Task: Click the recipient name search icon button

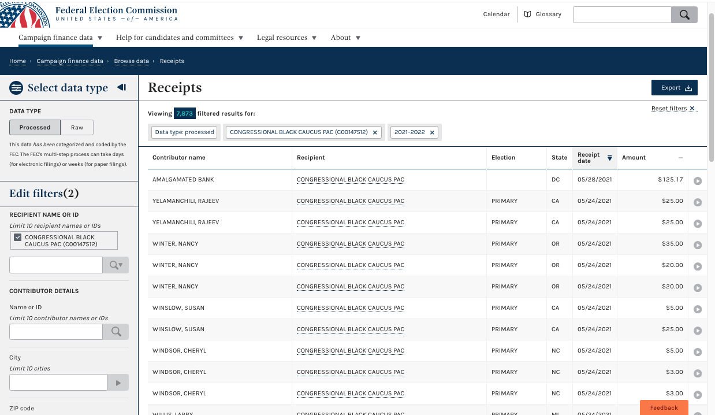Action: (x=116, y=265)
